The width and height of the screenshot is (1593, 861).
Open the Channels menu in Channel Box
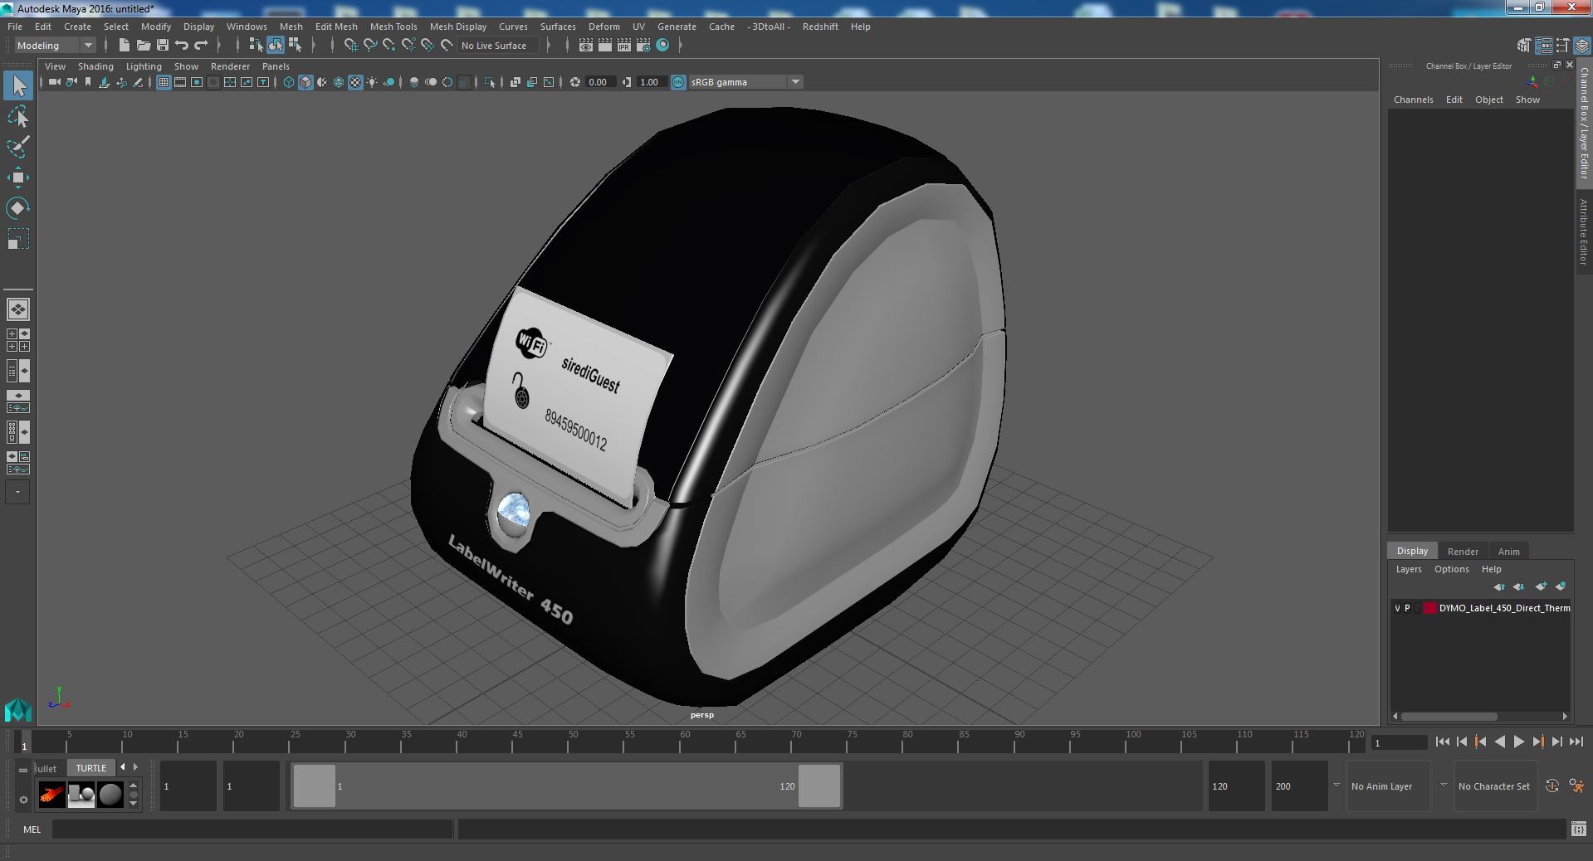(x=1413, y=100)
